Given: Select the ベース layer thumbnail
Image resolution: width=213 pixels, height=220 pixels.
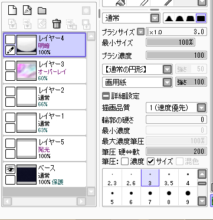Looking at the screenshot, I should pyautogui.click(x=27, y=175).
